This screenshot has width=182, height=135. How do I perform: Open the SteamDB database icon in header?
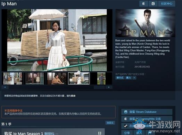click(153, 3)
